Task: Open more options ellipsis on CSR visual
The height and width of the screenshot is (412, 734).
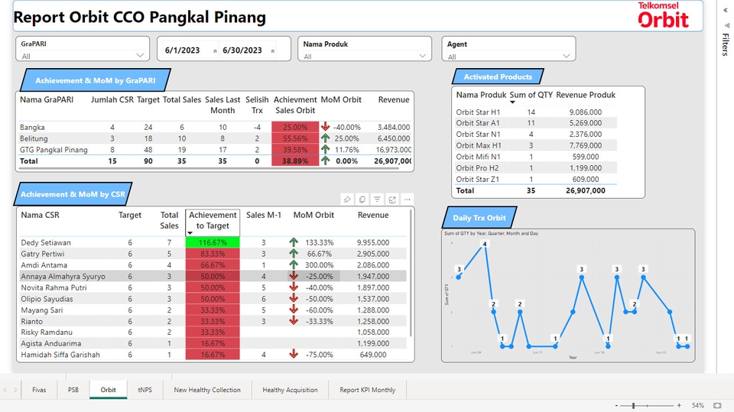Action: 408,200
